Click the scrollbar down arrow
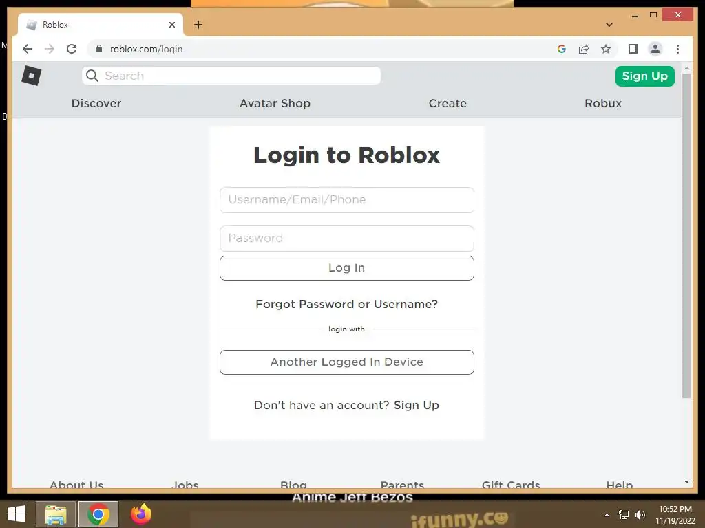This screenshot has width=705, height=528. tap(686, 482)
